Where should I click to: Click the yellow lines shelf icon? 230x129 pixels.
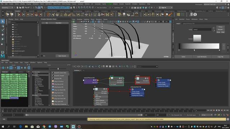[x=178, y=14]
